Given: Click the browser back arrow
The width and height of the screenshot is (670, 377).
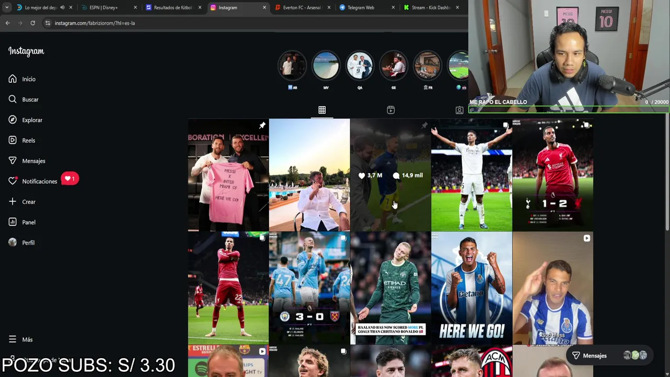Looking at the screenshot, I should pos(8,23).
